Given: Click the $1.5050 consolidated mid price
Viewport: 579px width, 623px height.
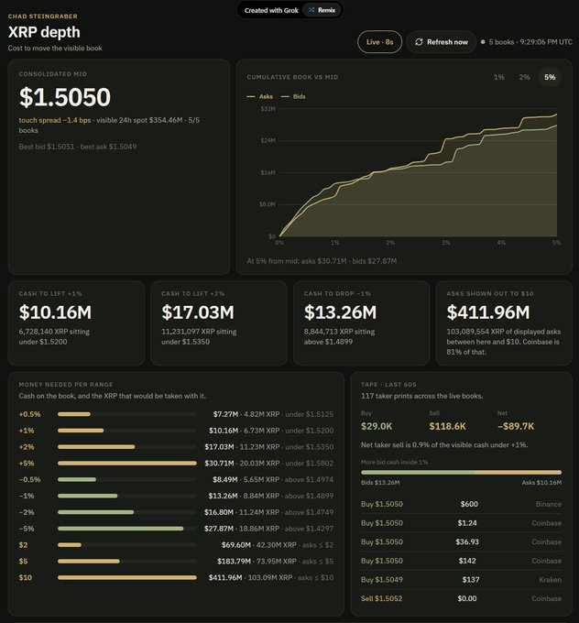Looking at the screenshot, I should coord(65,97).
